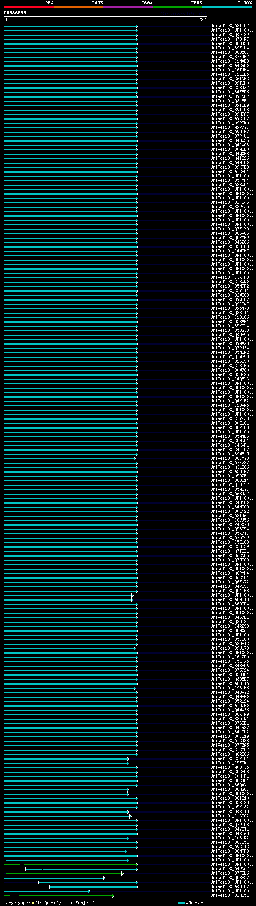The width and height of the screenshot is (256, 906).
Task: Select the hit UniRef100_A8N5I8
Action: coord(230,600)
